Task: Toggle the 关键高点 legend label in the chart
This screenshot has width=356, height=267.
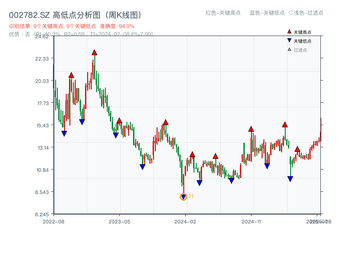Action: [303, 32]
